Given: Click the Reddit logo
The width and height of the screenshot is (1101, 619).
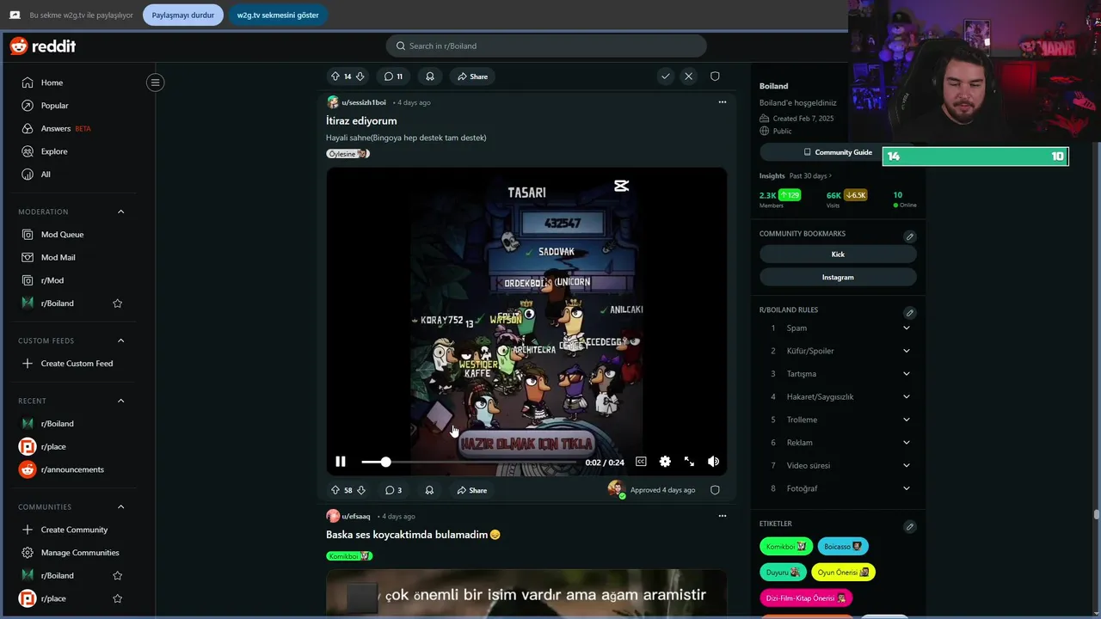Looking at the screenshot, I should pos(43,46).
